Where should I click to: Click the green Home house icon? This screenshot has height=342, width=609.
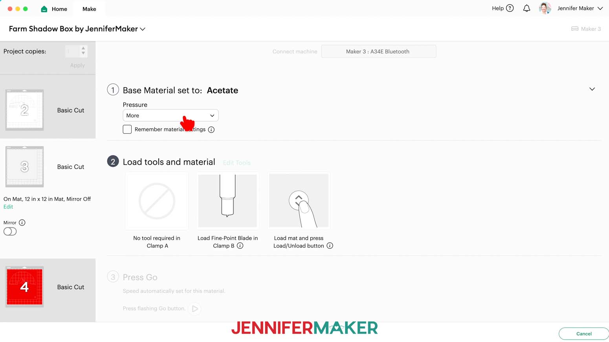coord(44,9)
